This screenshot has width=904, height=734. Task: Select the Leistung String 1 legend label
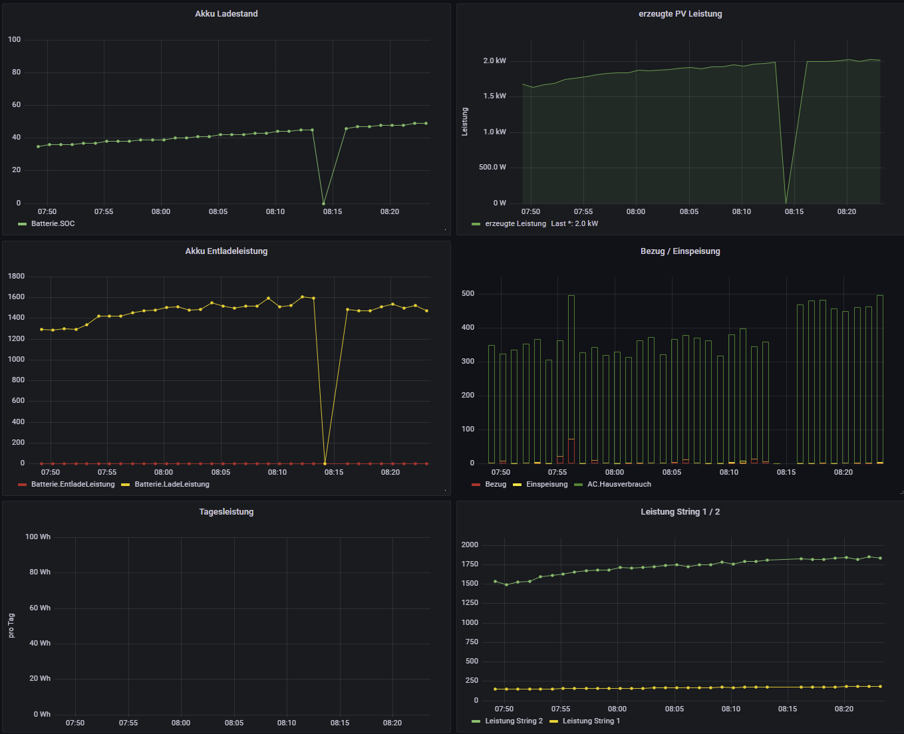(x=591, y=721)
